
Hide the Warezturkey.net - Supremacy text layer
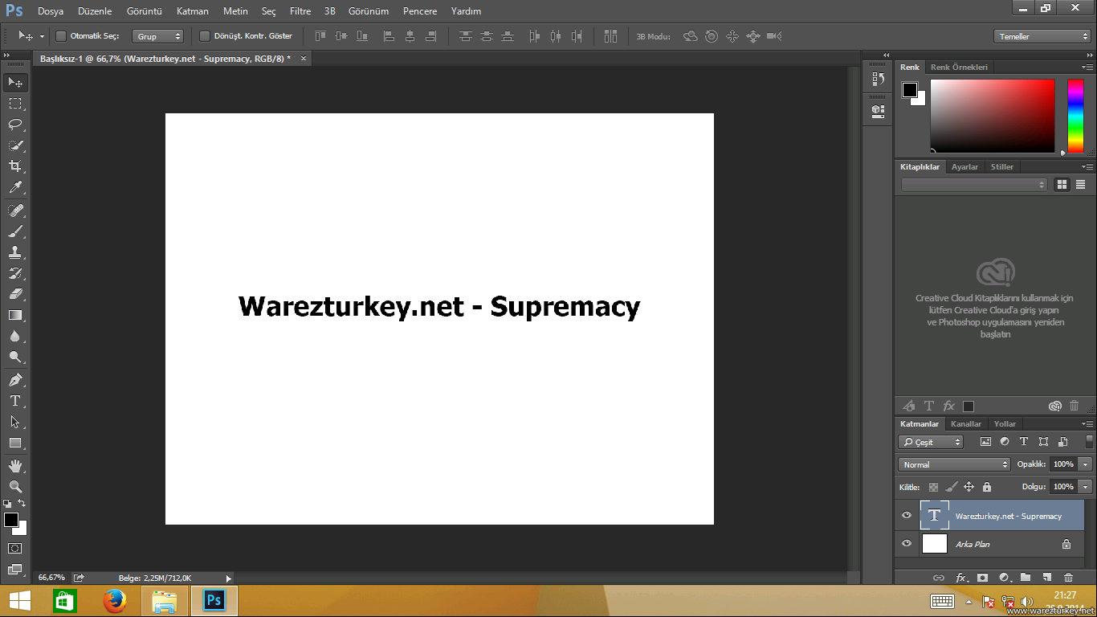point(907,516)
